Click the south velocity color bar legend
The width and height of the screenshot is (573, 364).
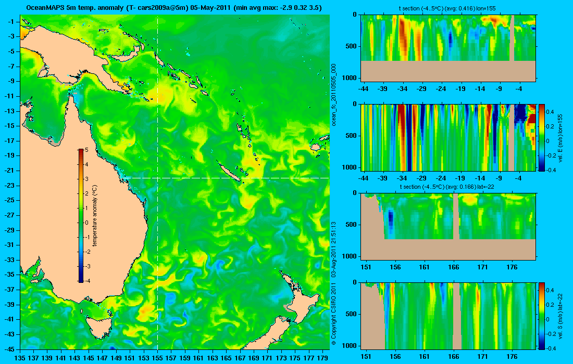point(542,316)
